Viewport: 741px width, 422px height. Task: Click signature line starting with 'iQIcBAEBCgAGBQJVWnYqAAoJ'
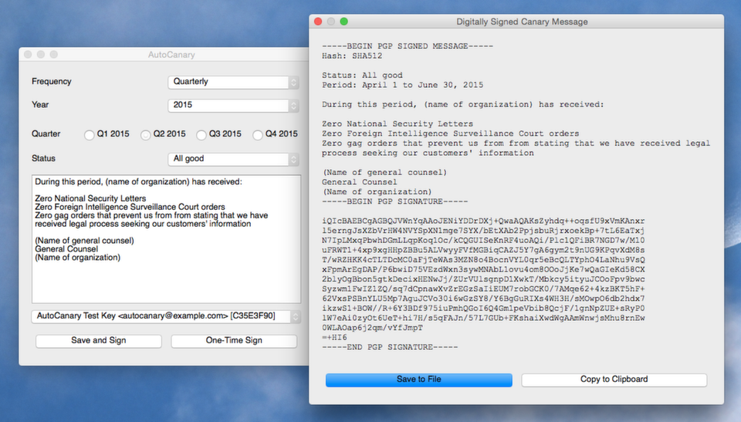(483, 221)
